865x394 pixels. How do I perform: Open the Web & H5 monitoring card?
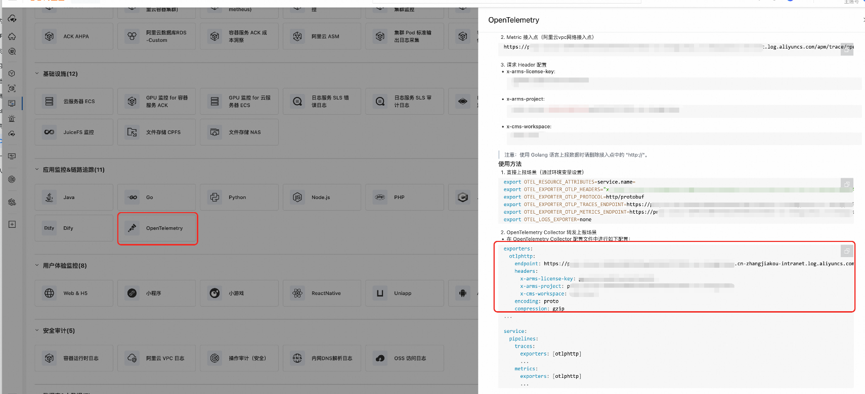pyautogui.click(x=74, y=293)
